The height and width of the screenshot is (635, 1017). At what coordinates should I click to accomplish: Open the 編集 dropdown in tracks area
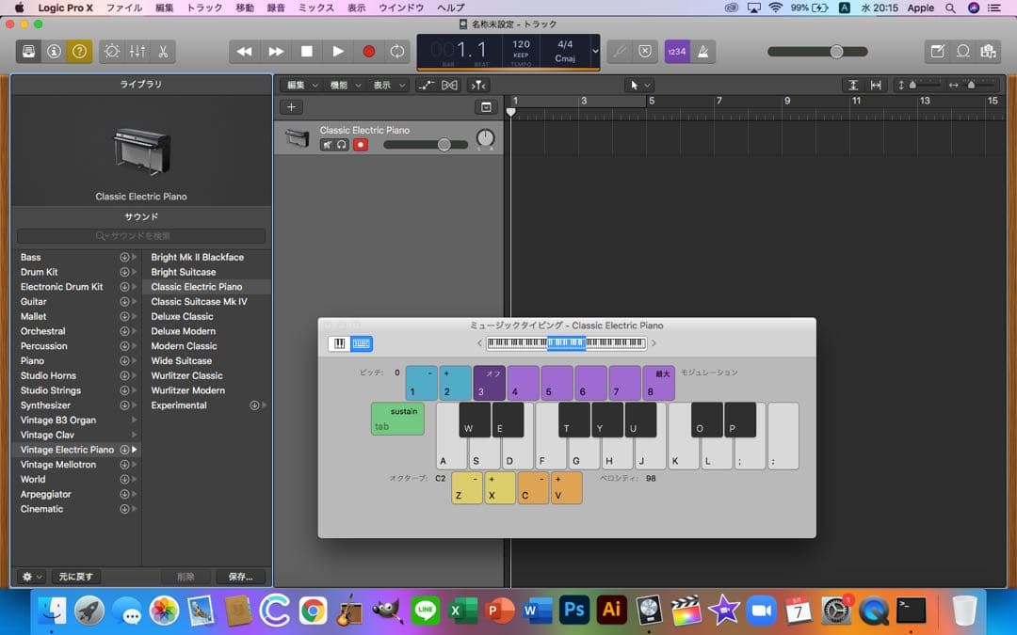pyautogui.click(x=301, y=85)
